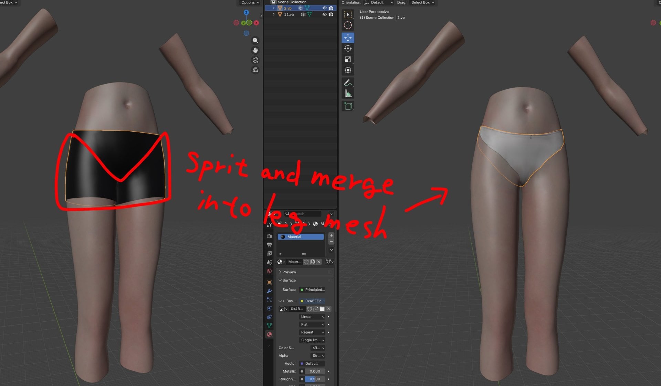Choose the Move tool
Viewport: 661px width, 386px height.
pos(348,38)
